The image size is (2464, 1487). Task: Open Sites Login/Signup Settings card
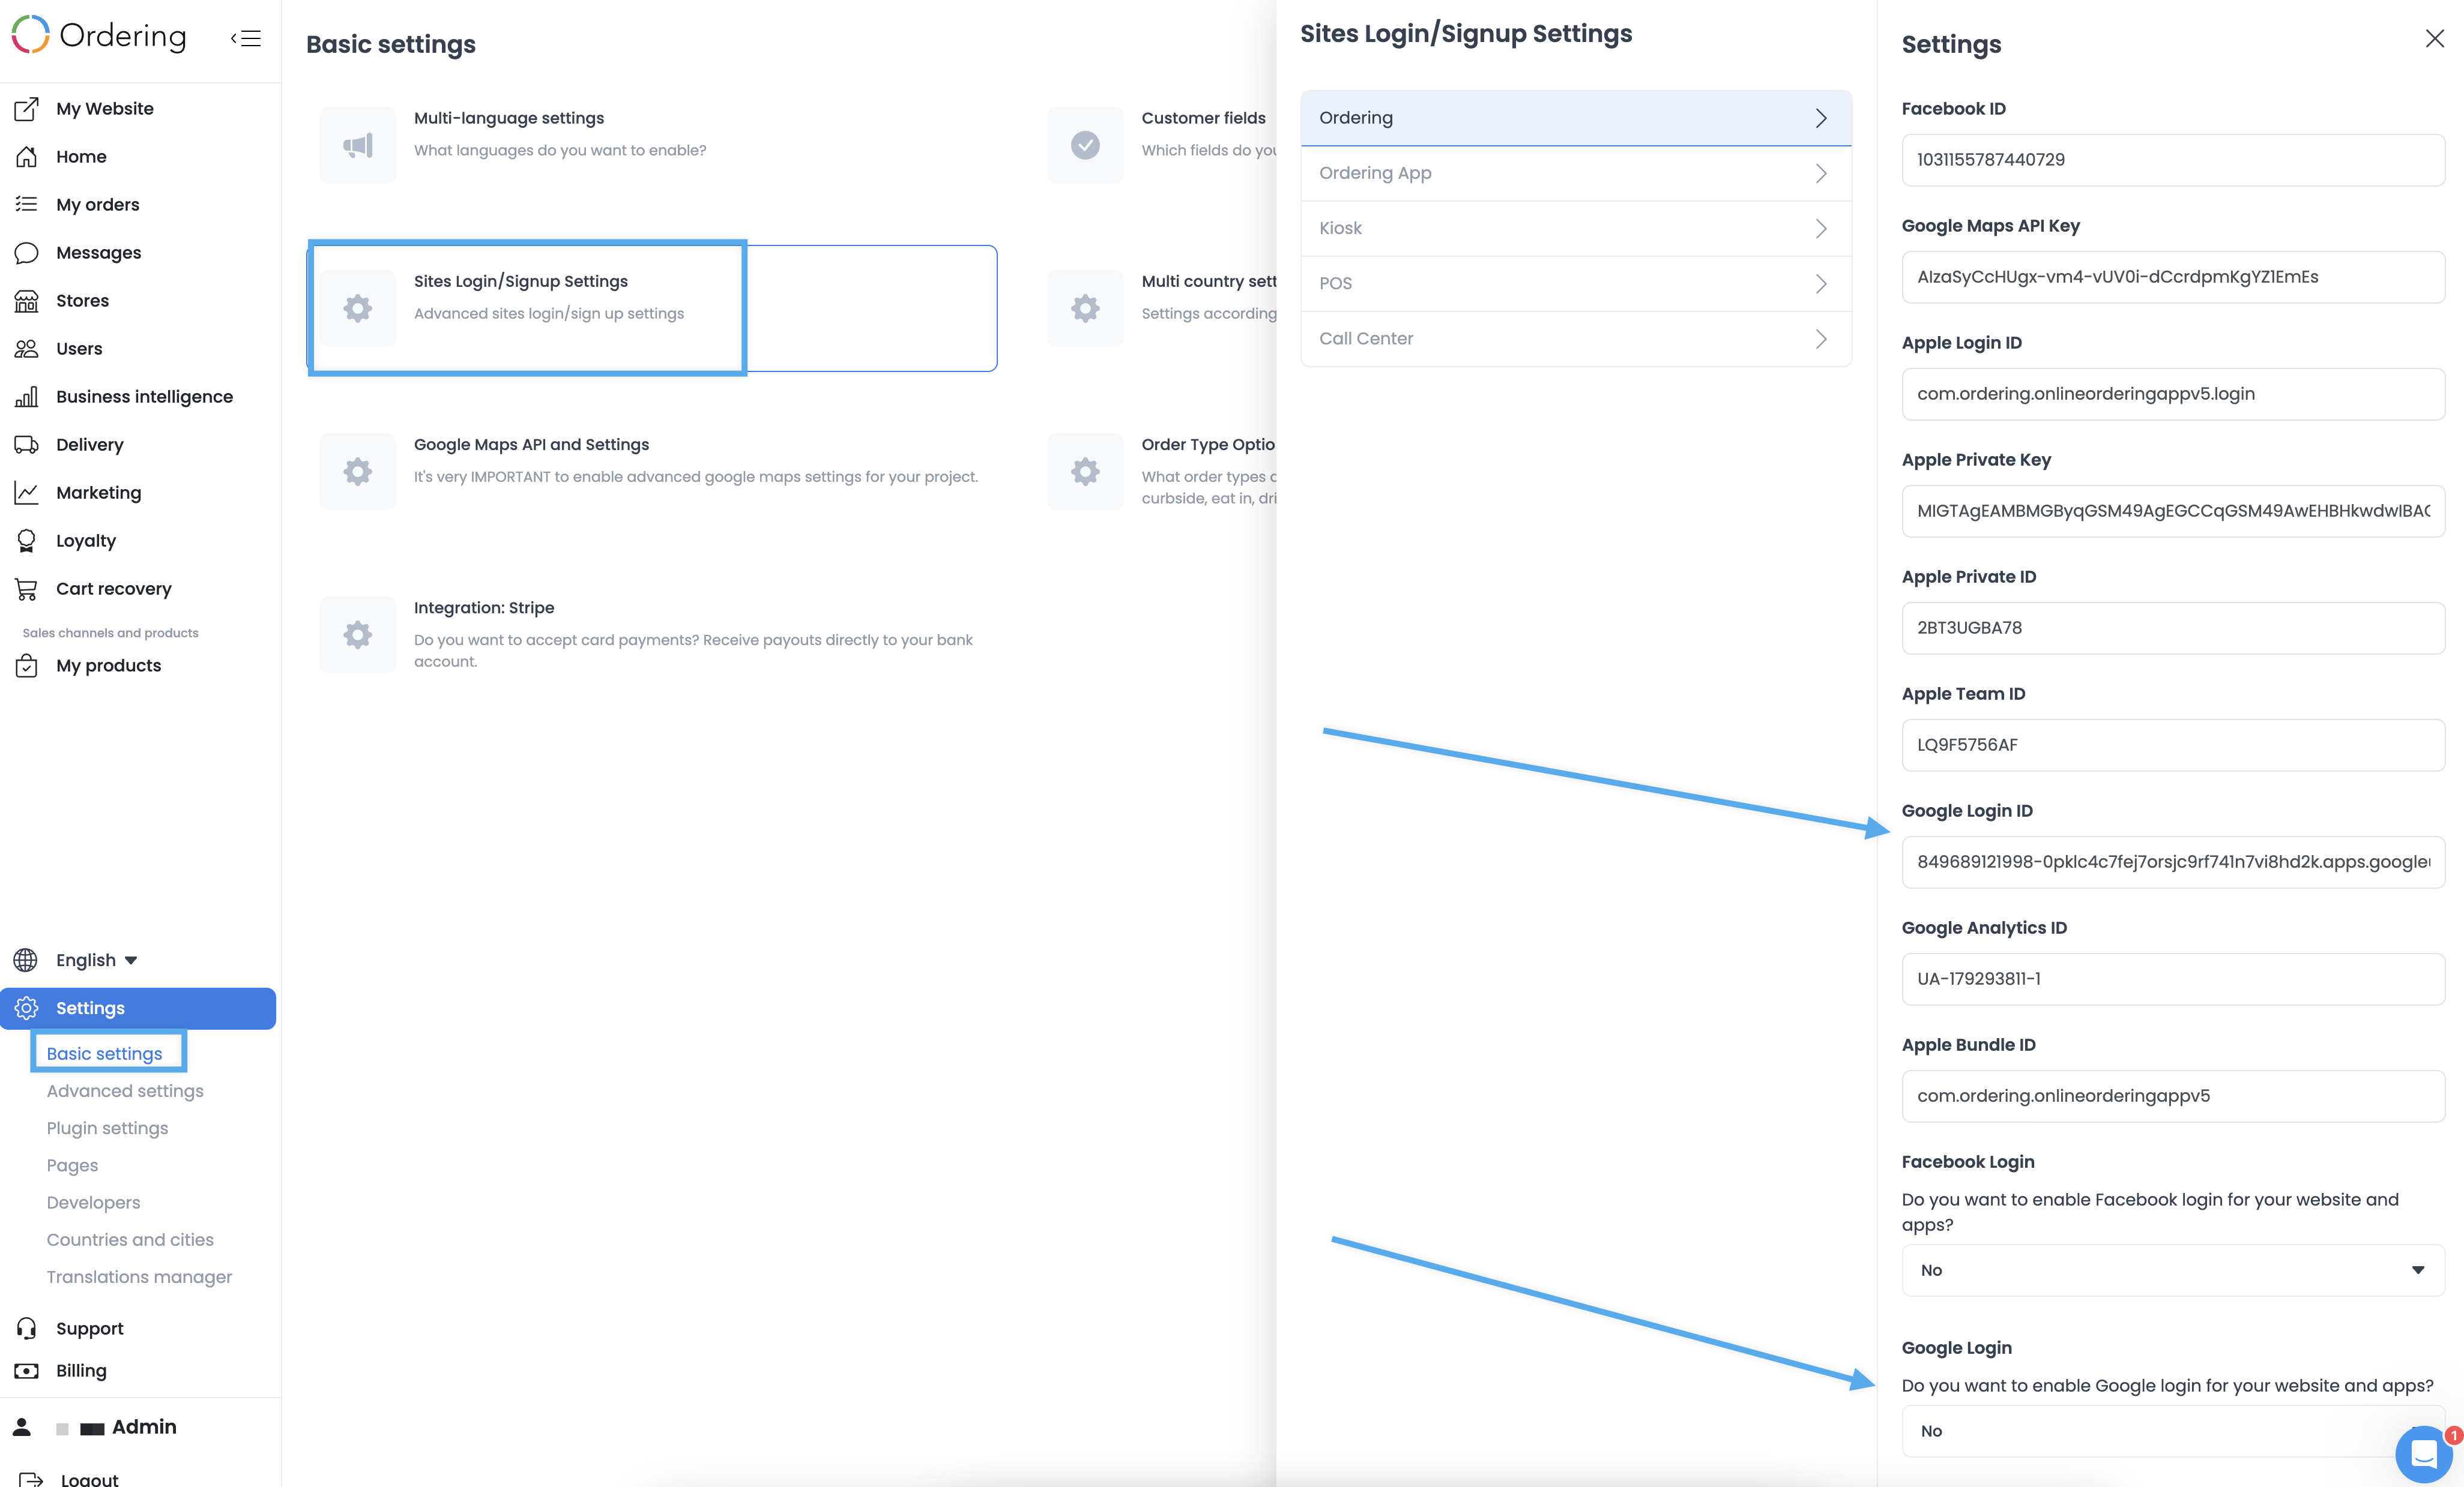pyautogui.click(x=652, y=308)
